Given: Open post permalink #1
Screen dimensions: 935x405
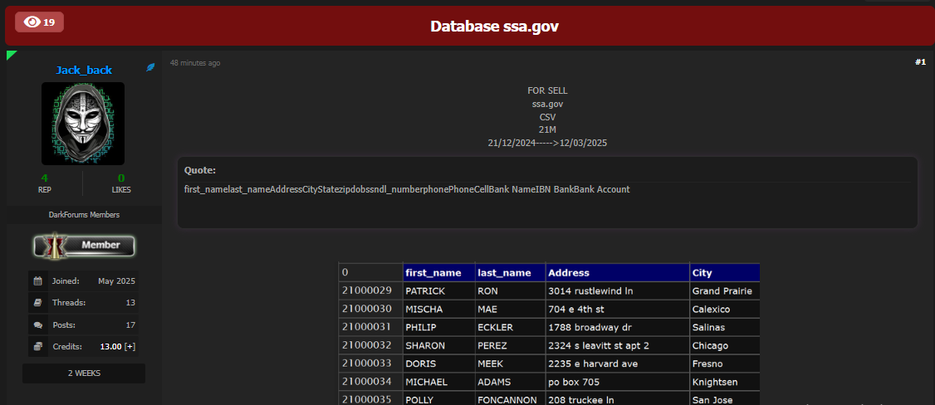Looking at the screenshot, I should click(x=920, y=62).
